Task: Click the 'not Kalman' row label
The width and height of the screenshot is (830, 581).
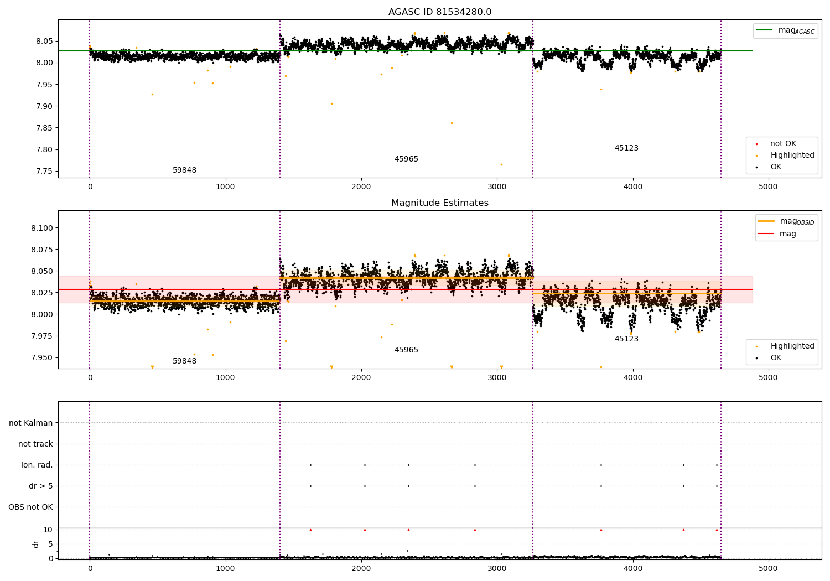Action: pos(31,423)
